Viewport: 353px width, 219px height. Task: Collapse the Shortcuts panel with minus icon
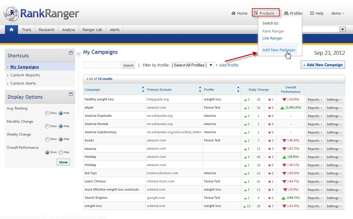point(71,53)
